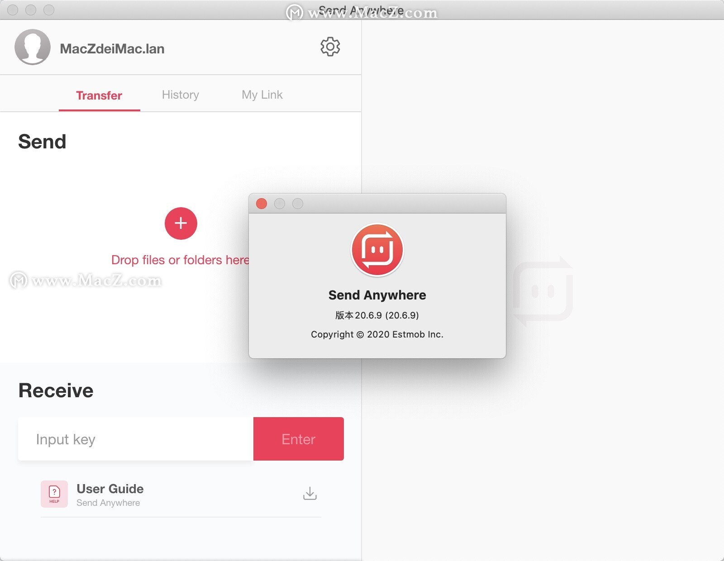Click Send Anywhere logo in About dialog

point(377,250)
